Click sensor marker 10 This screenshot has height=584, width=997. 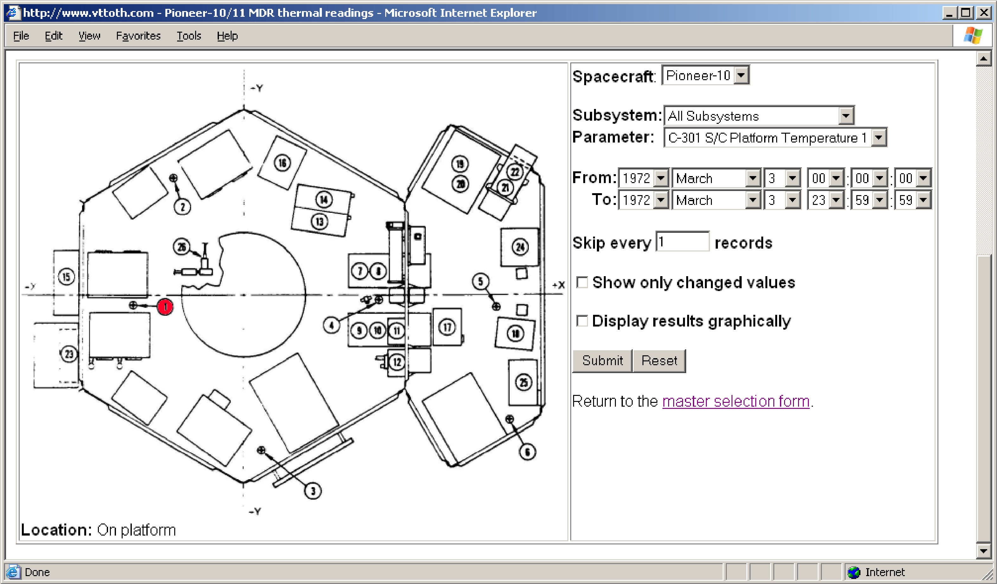pos(377,331)
